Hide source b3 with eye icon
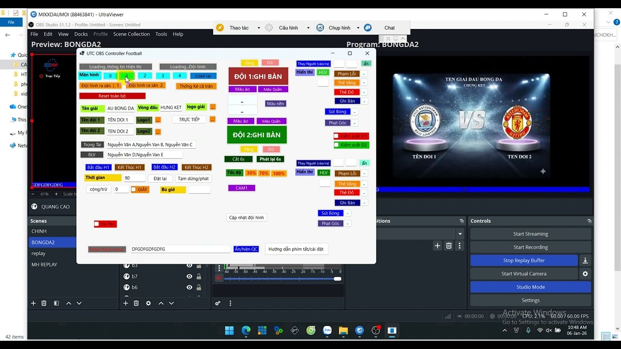 [189, 265]
